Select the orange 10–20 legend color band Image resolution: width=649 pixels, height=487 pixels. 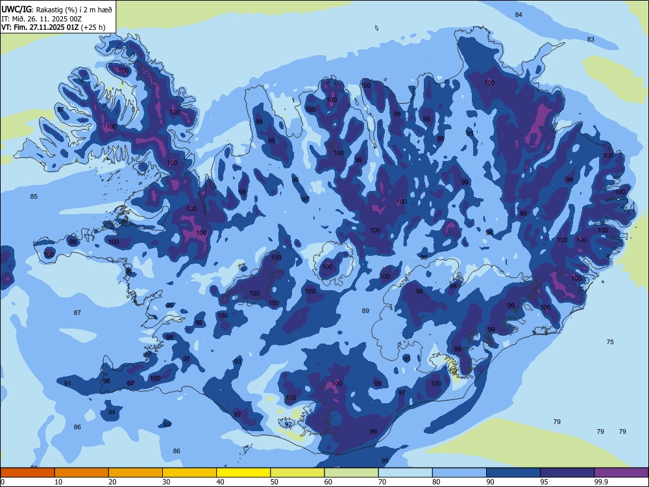click(x=82, y=473)
